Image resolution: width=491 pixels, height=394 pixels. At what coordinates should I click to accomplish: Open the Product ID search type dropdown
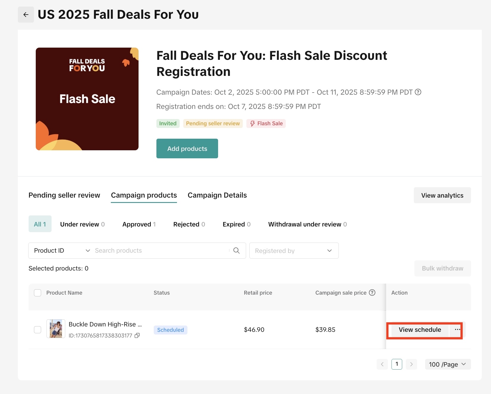[62, 251]
